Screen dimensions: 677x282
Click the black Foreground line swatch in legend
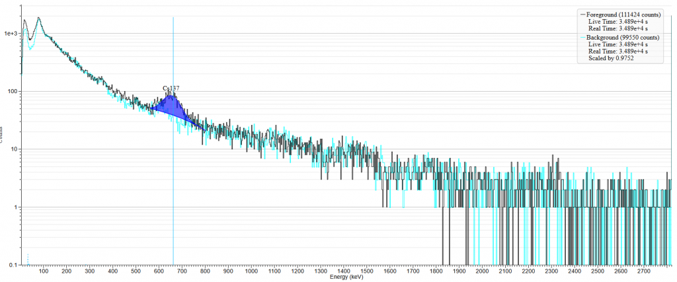click(x=582, y=14)
